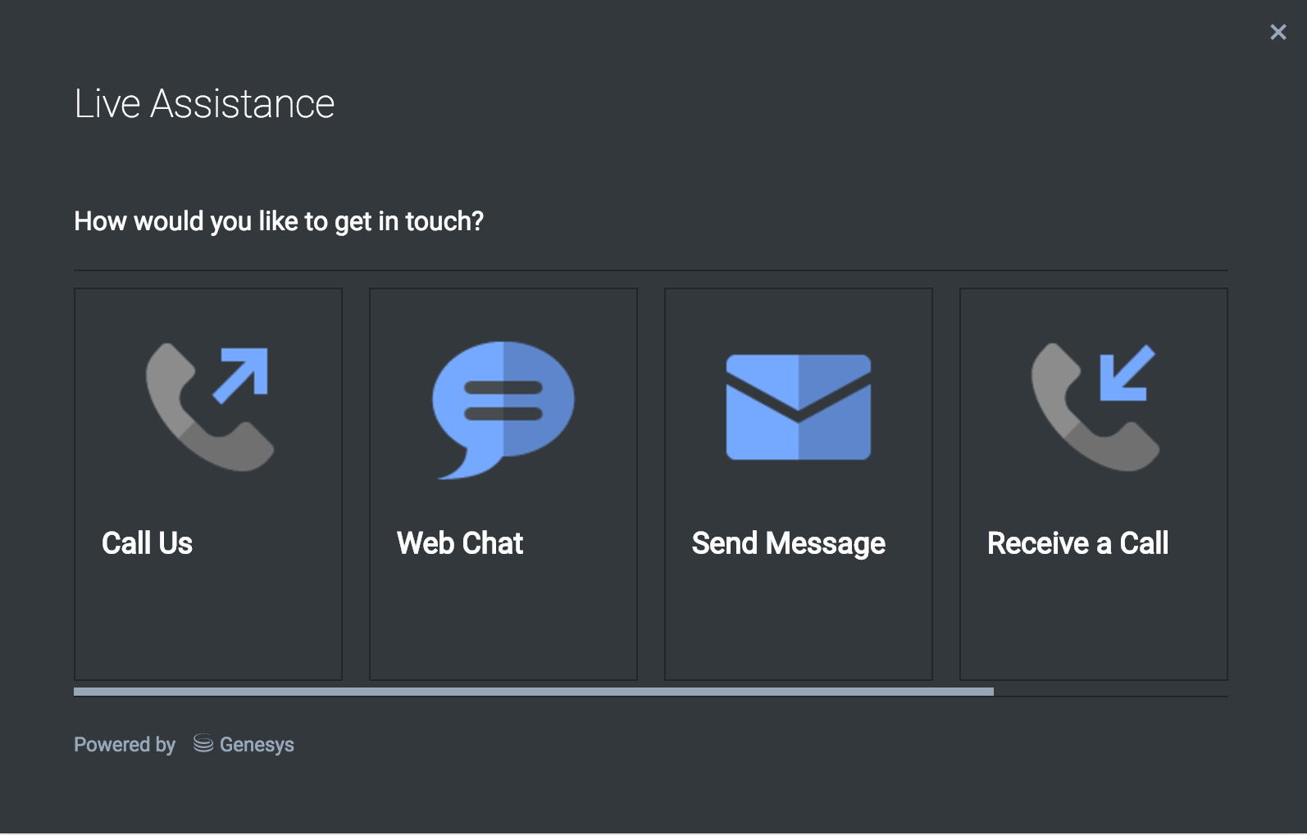
Task: Click the Genesys logo icon
Action: click(203, 743)
